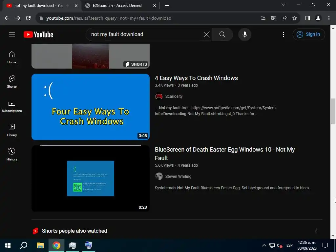The width and height of the screenshot is (336, 252).
Task: Click the 3.4K views 3 years ago text
Action: pyautogui.click(x=176, y=85)
